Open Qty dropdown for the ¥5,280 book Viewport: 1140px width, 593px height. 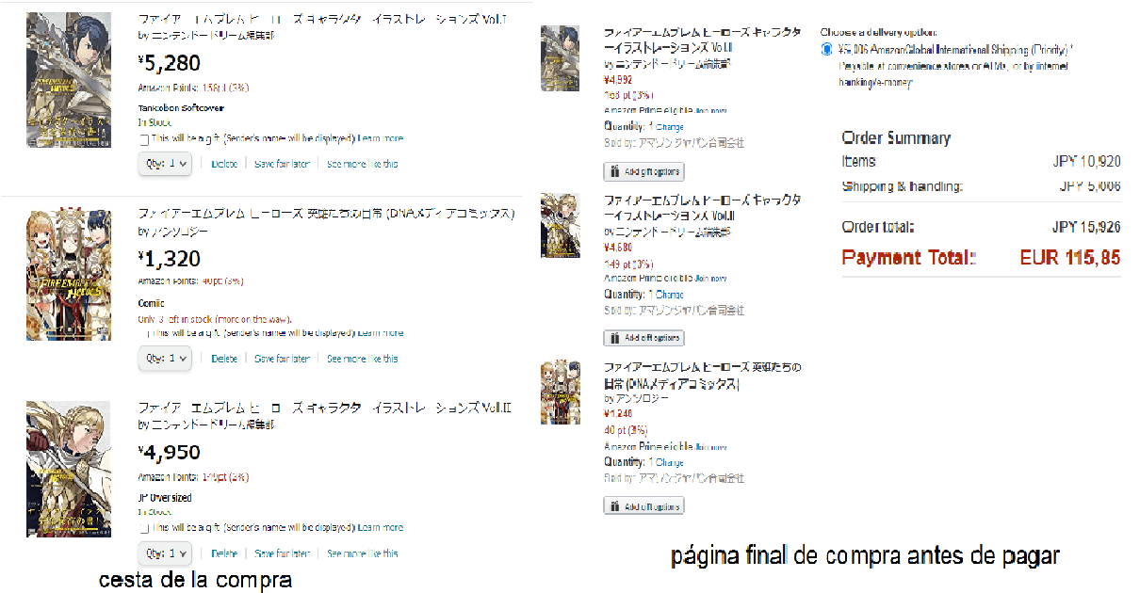click(166, 164)
